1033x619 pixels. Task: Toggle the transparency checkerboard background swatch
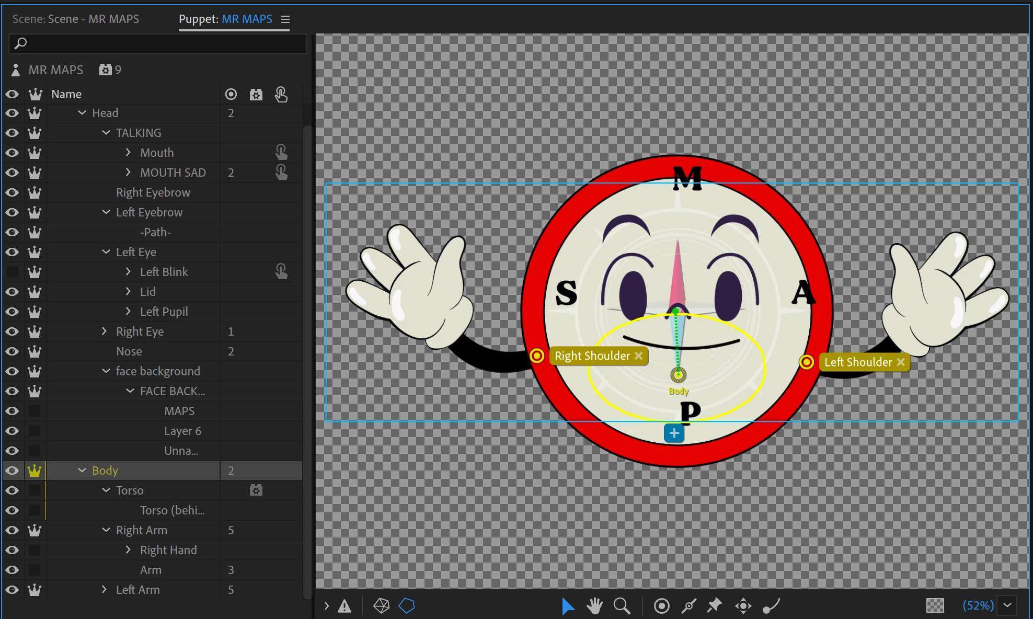click(x=935, y=605)
